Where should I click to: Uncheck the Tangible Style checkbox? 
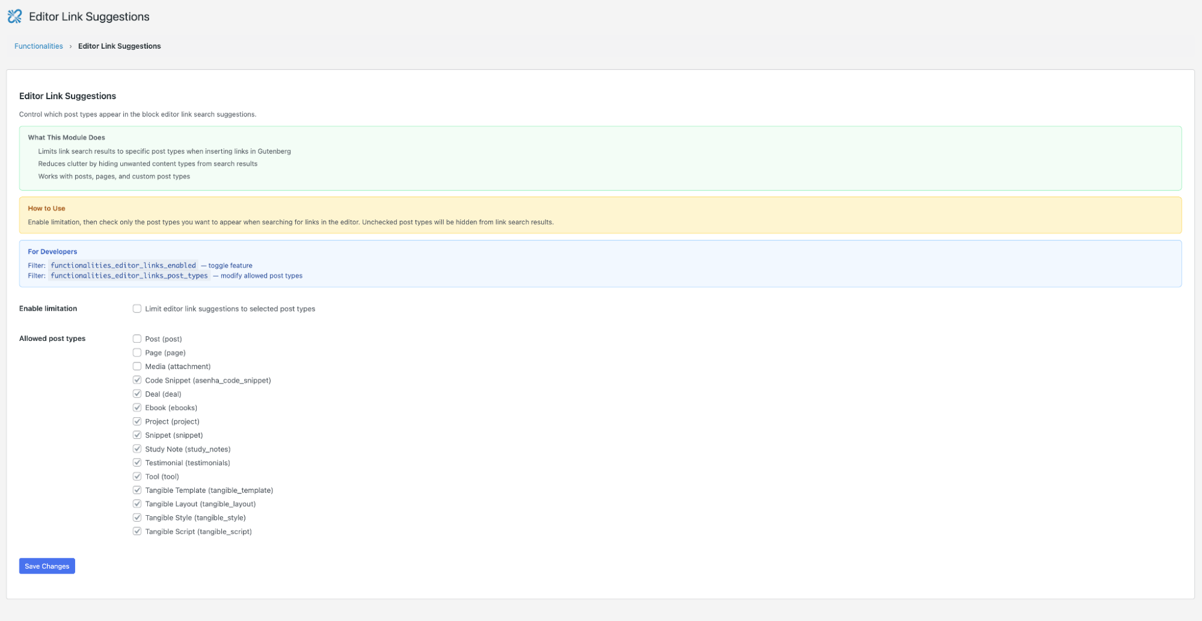137,518
